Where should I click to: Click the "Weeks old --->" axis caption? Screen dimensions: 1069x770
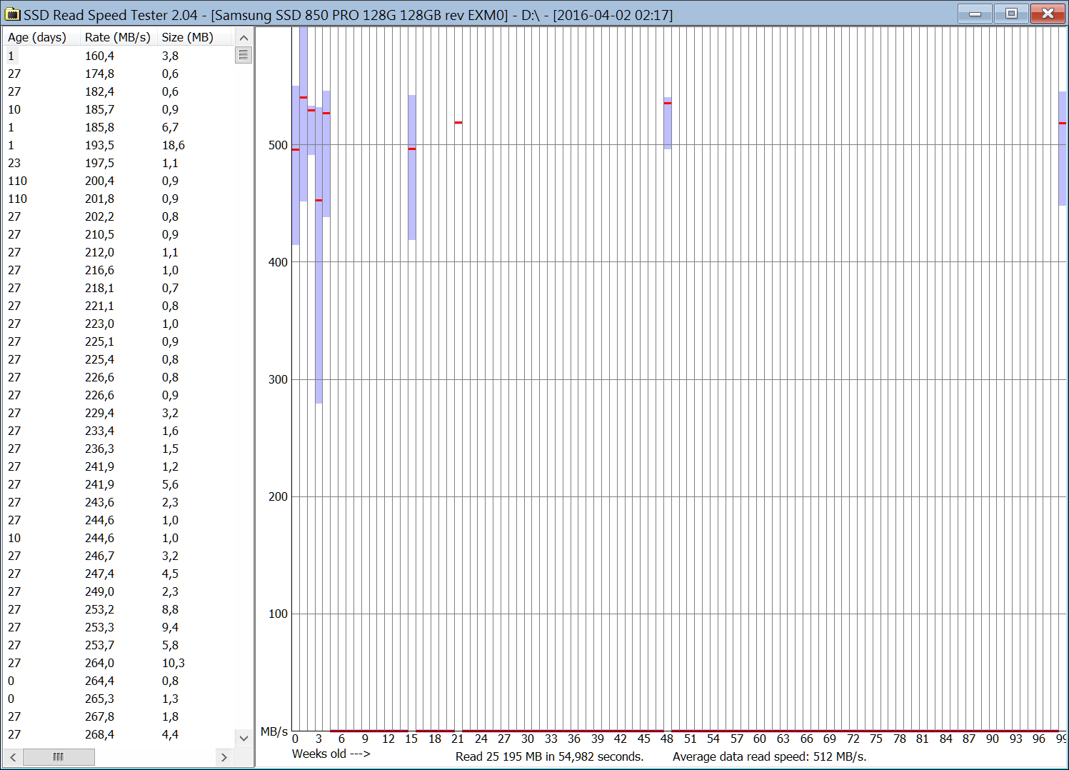(331, 754)
